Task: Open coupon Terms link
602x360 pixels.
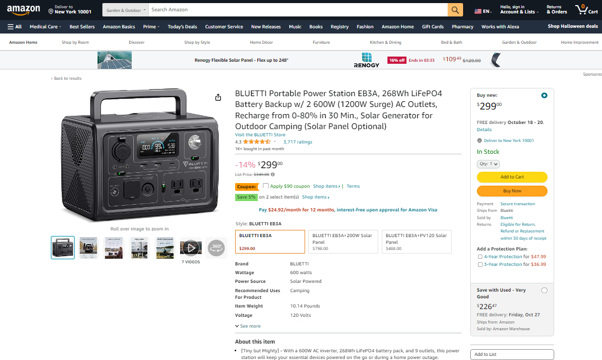Action: 353,186
